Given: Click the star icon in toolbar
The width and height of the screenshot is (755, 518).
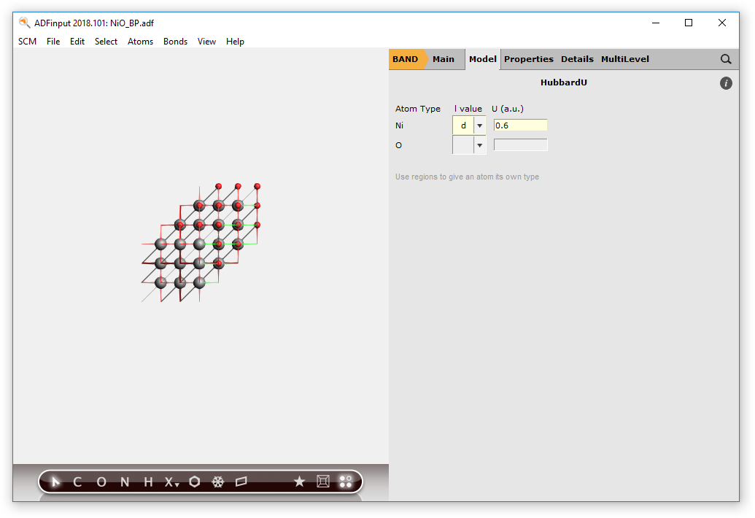Looking at the screenshot, I should click(x=299, y=482).
